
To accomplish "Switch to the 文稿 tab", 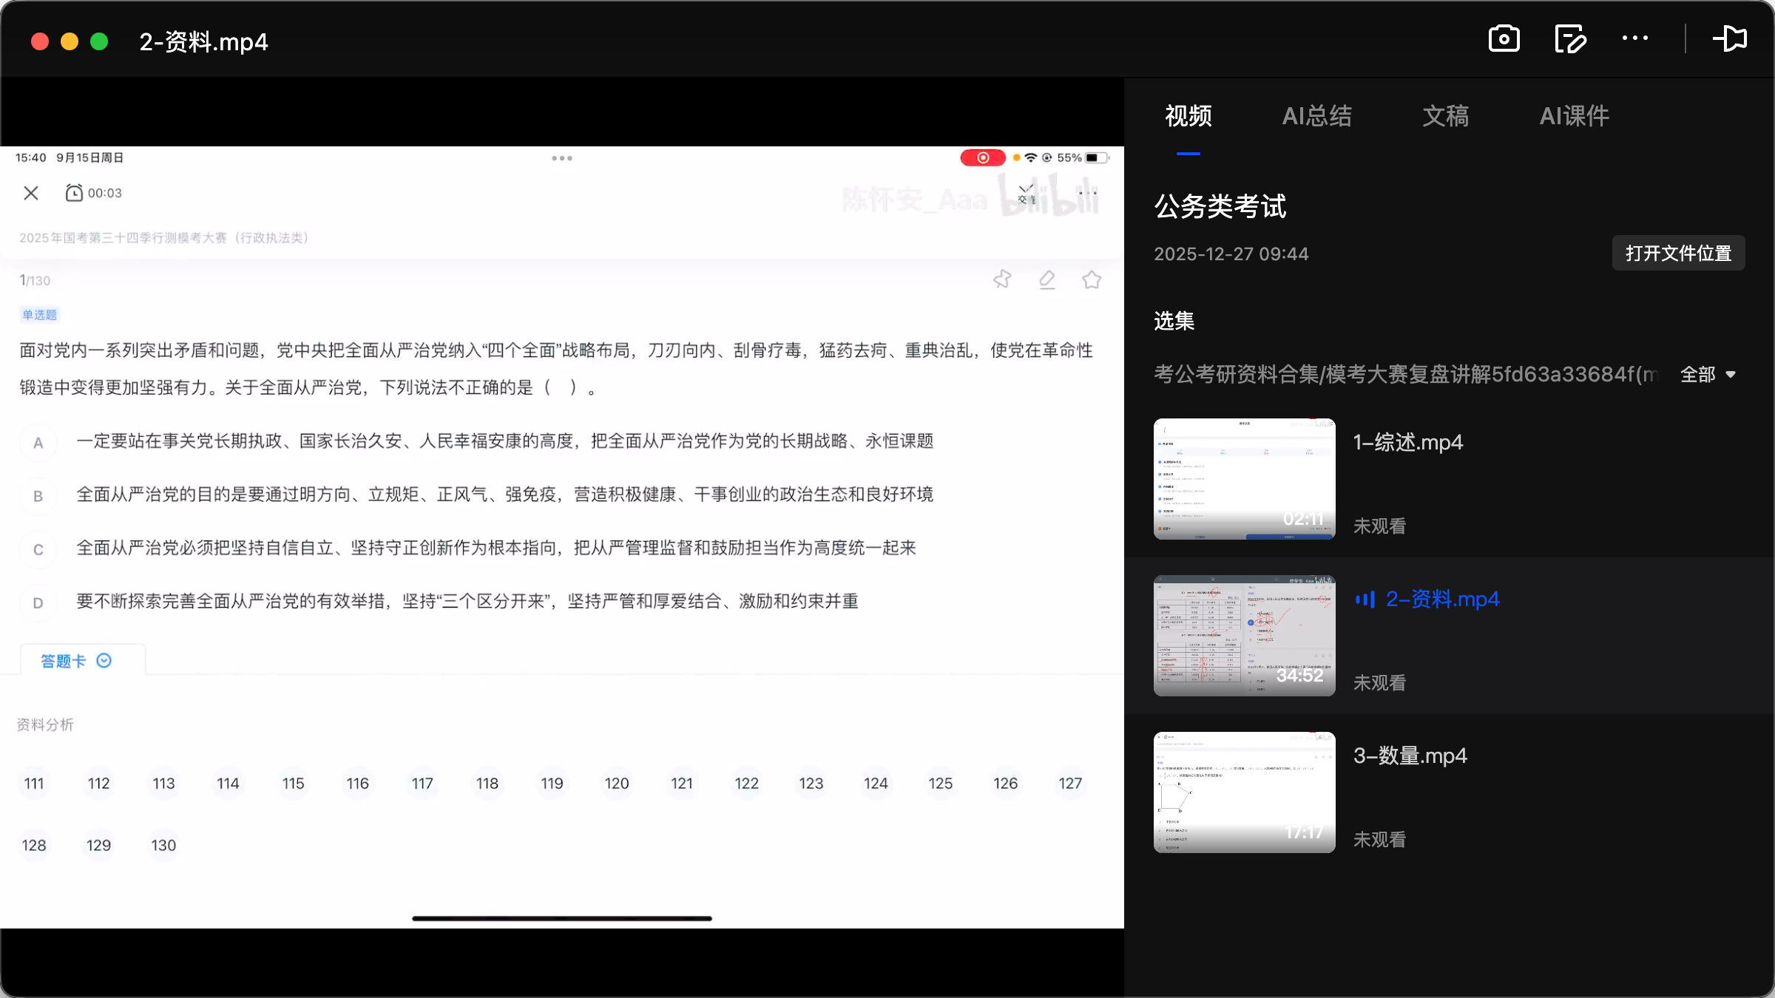I will pyautogui.click(x=1444, y=116).
